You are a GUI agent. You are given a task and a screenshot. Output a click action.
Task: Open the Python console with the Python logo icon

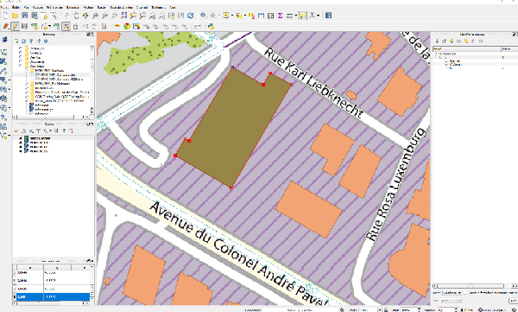211,26
